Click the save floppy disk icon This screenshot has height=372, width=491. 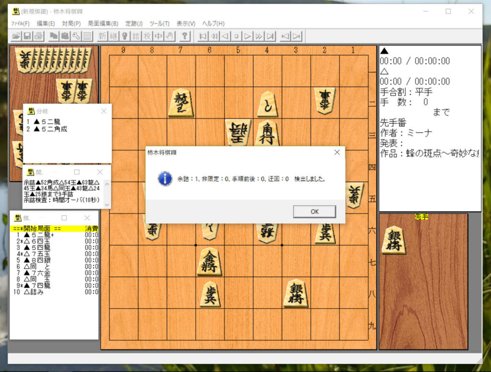[x=27, y=36]
